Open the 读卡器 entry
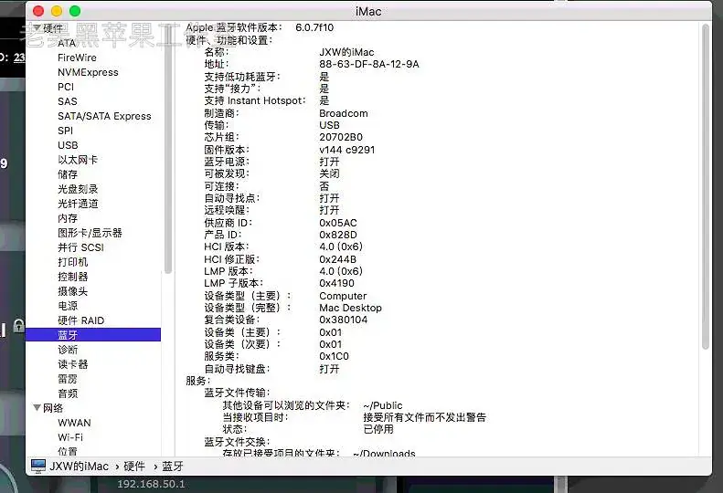723x493 pixels. 72,364
